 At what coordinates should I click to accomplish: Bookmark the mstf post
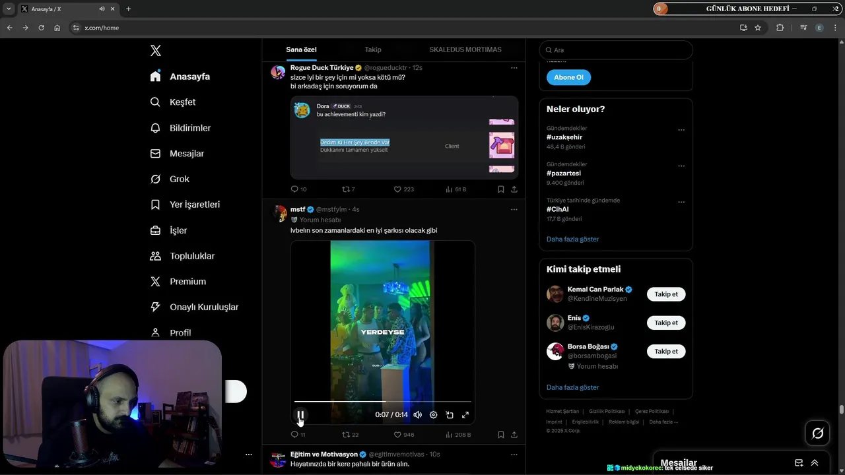[501, 435]
